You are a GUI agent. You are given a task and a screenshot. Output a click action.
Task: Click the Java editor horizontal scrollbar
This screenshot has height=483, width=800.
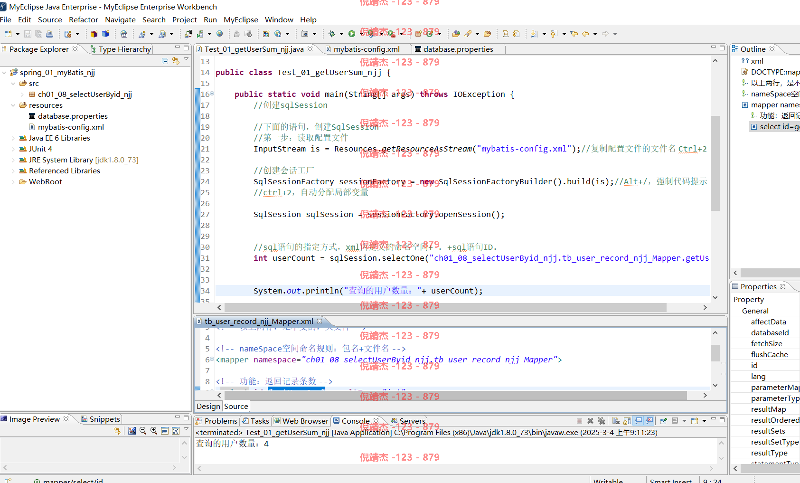(445, 308)
